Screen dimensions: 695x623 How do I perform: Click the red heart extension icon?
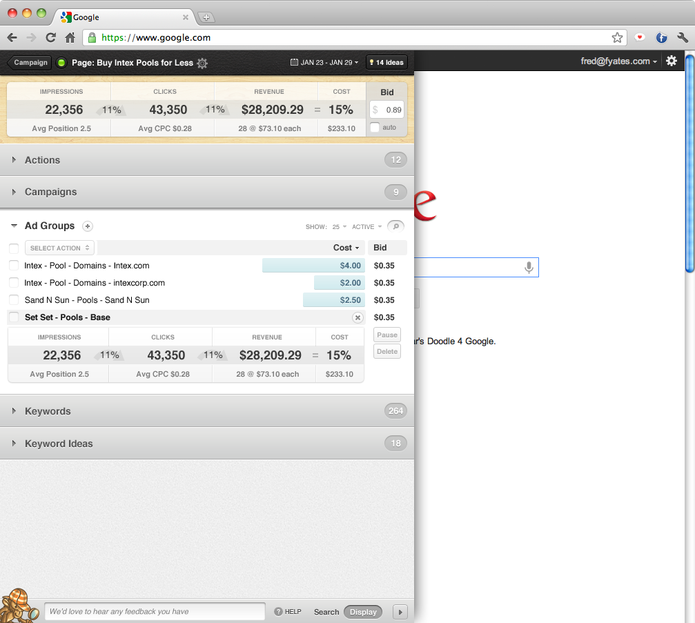[x=640, y=38]
